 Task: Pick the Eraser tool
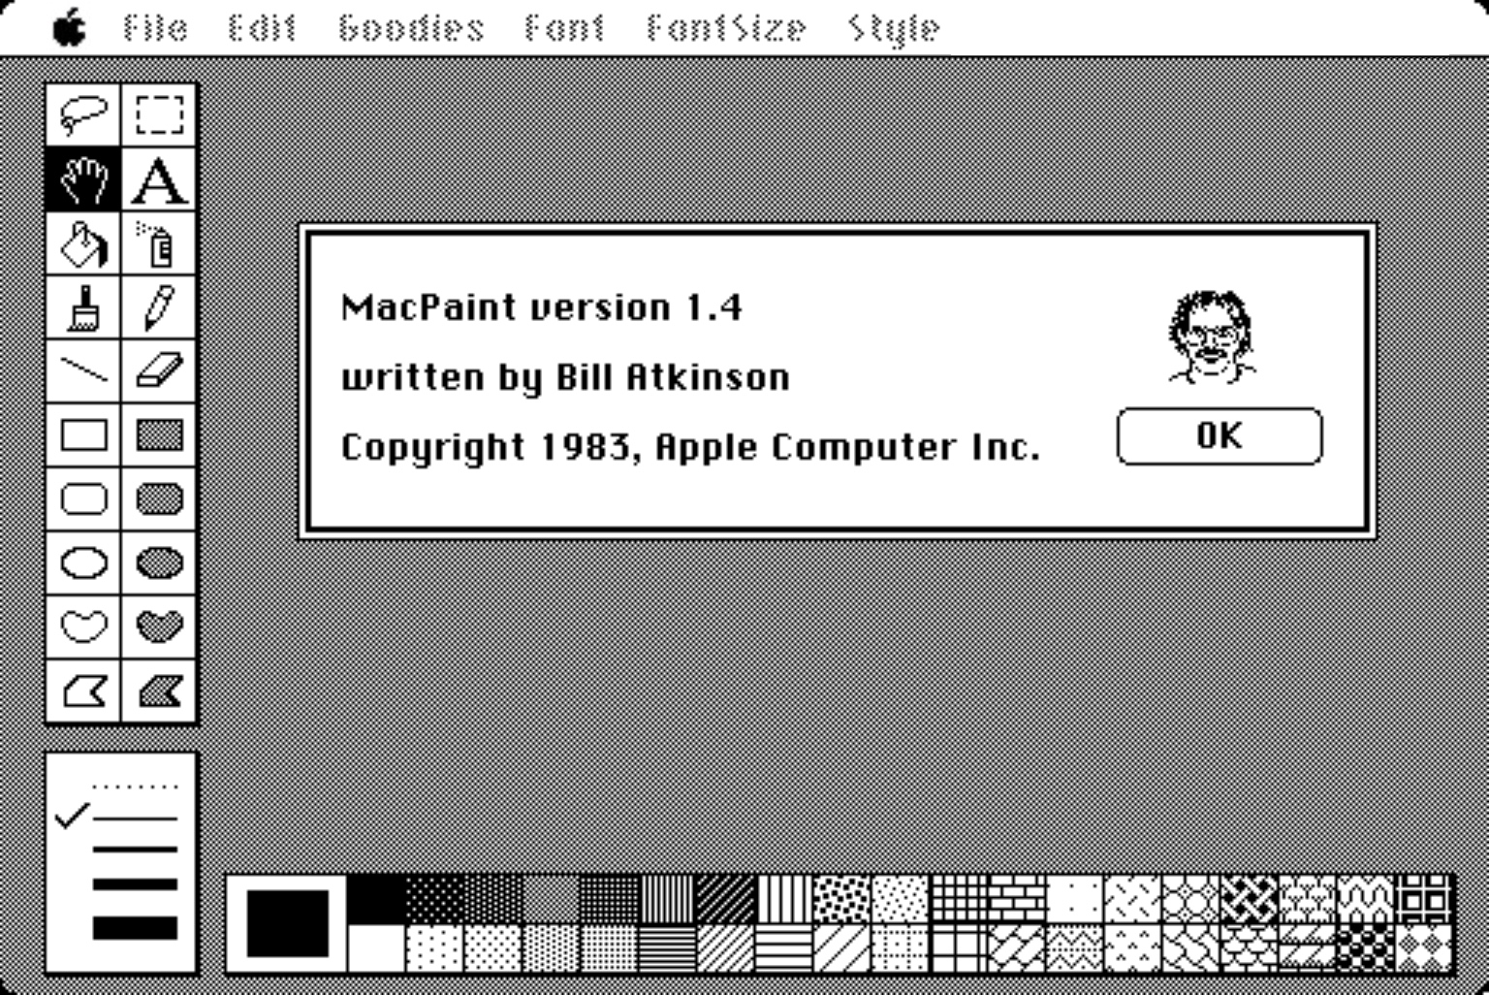[x=159, y=370]
